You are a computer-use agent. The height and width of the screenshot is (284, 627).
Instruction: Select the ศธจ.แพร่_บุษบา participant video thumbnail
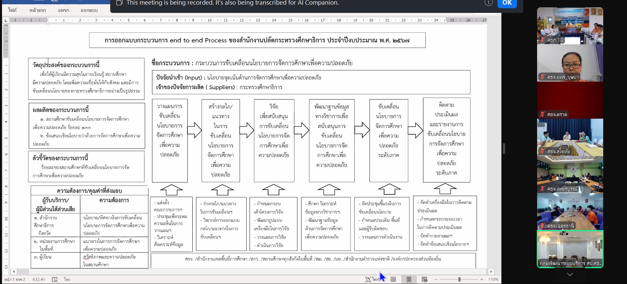tap(570, 63)
